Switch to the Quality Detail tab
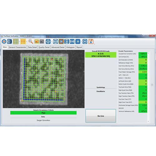Screen dimensions: 156x156 tap(44, 47)
